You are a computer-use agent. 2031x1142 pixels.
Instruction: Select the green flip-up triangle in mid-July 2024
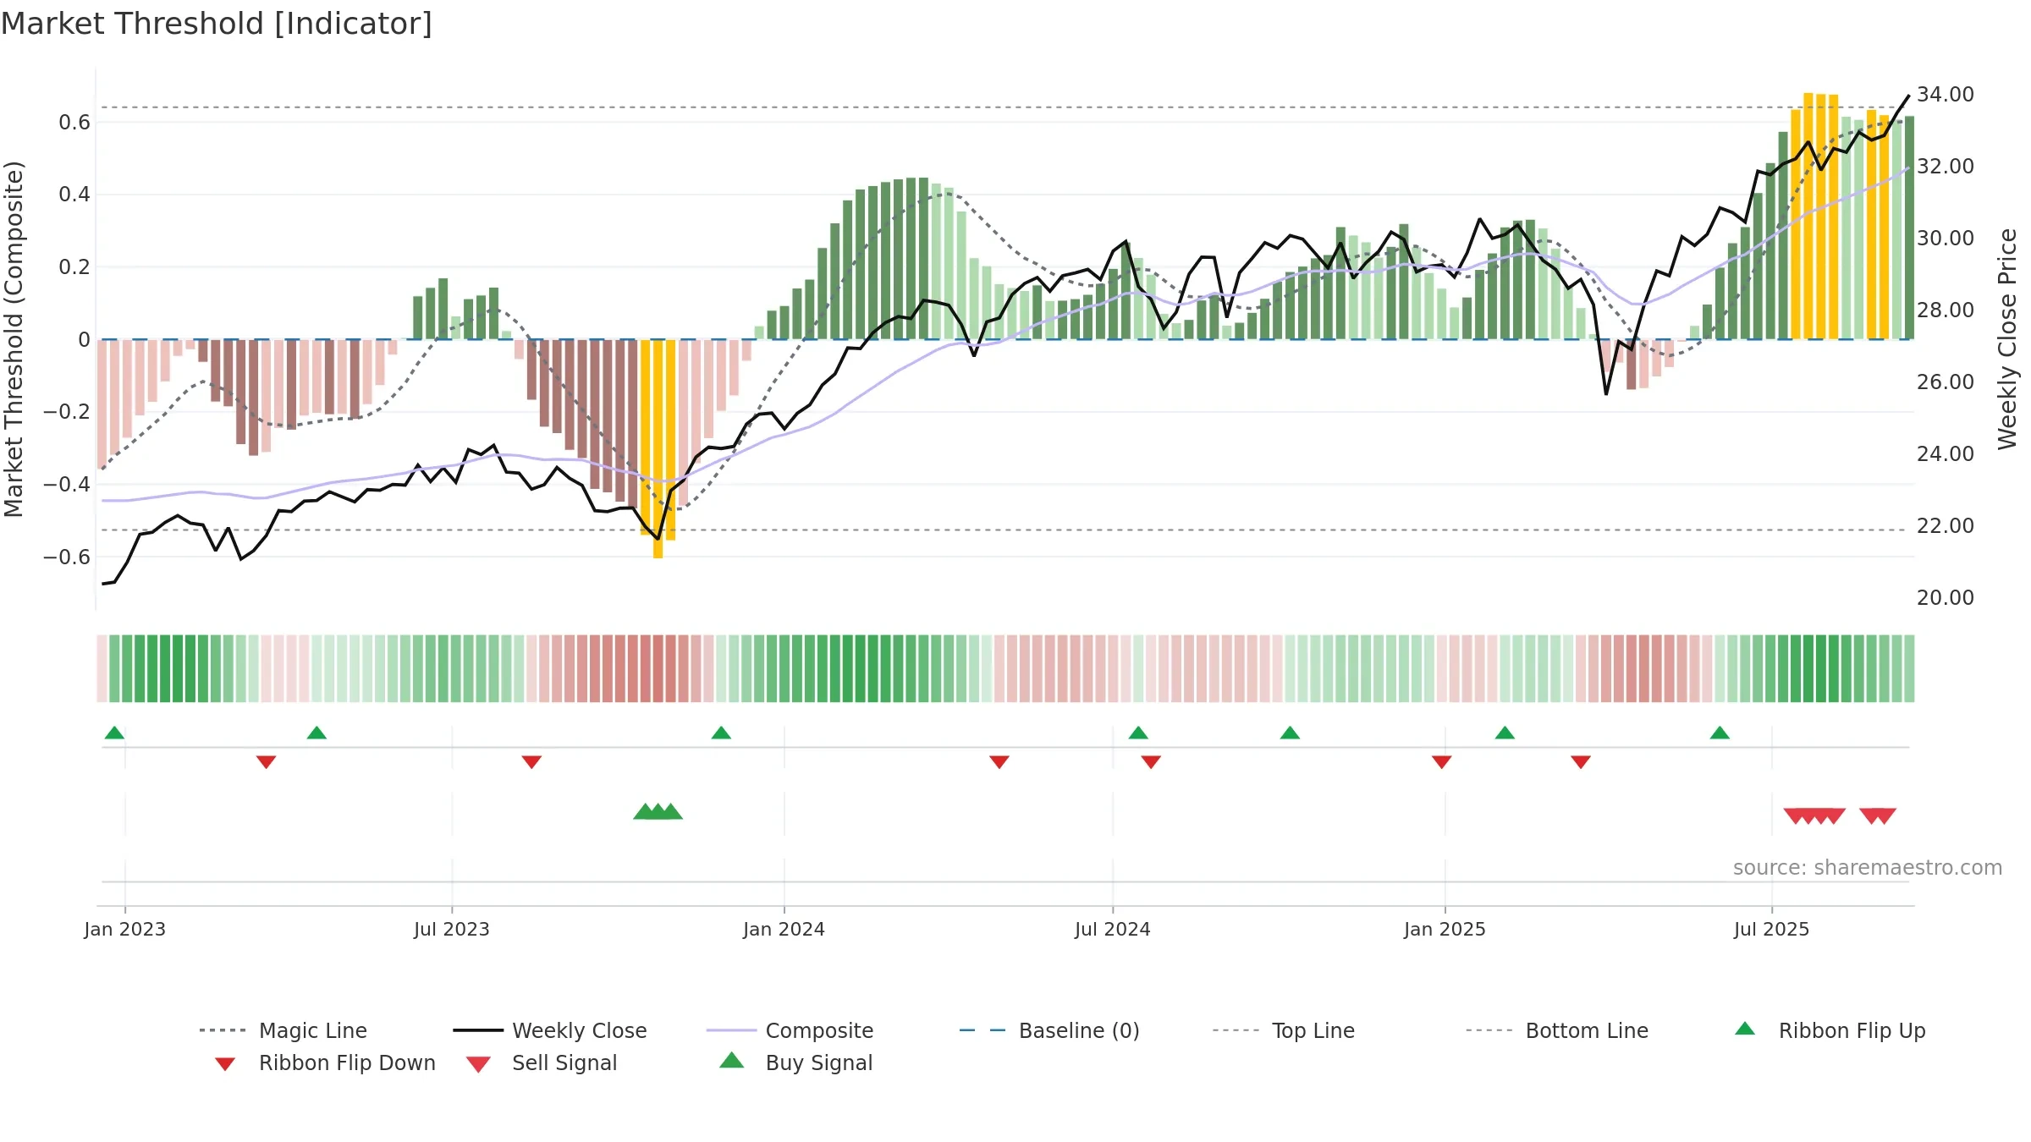tap(1138, 733)
